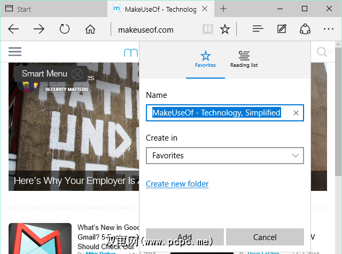Open the Security Matters category label
Viewport: 342px width, 254px height.
point(66,89)
